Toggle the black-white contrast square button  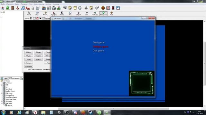40,19
